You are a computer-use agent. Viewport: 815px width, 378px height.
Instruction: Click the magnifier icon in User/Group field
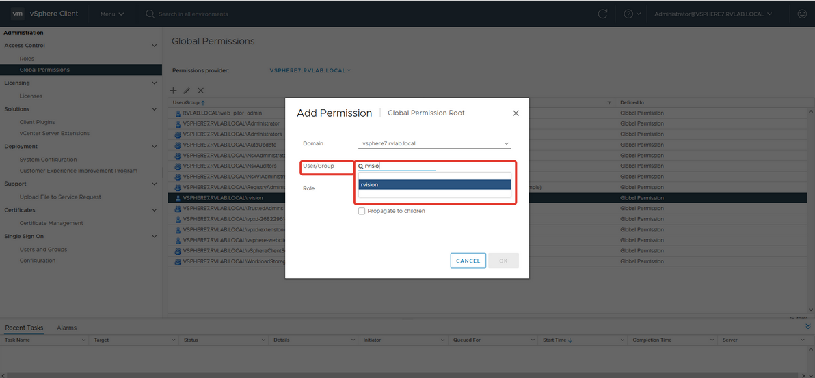[x=361, y=166]
